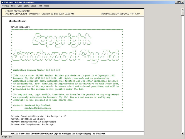
Task: Click the 'You may not use, copy, modify' line
Action: [x=66, y=95]
